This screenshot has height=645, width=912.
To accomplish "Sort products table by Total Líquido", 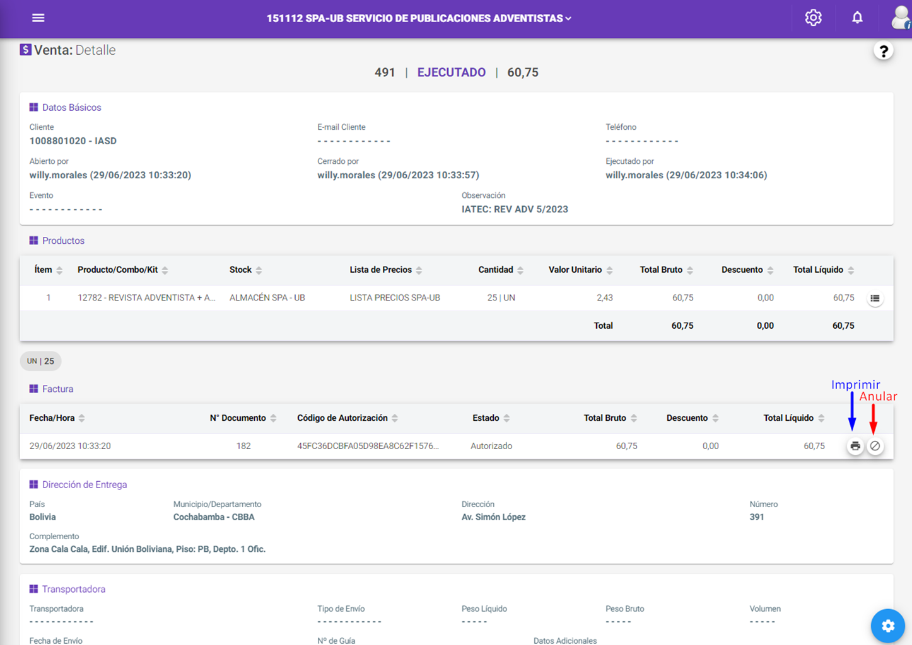I will (824, 270).
